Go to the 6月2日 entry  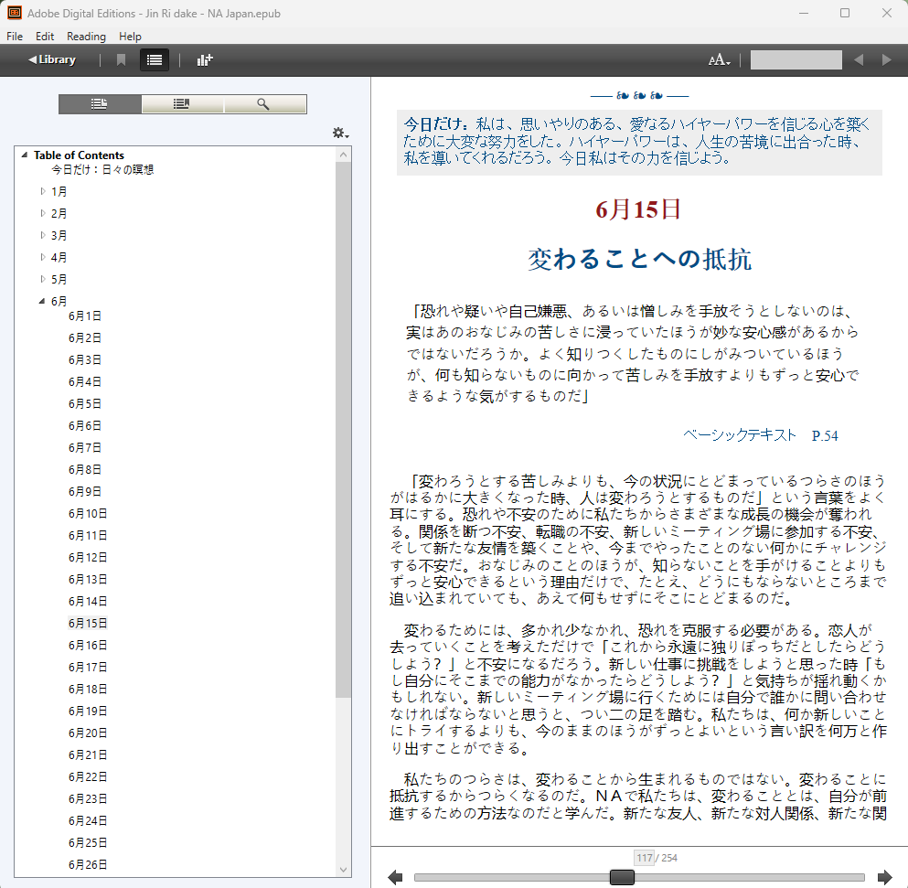pos(84,338)
